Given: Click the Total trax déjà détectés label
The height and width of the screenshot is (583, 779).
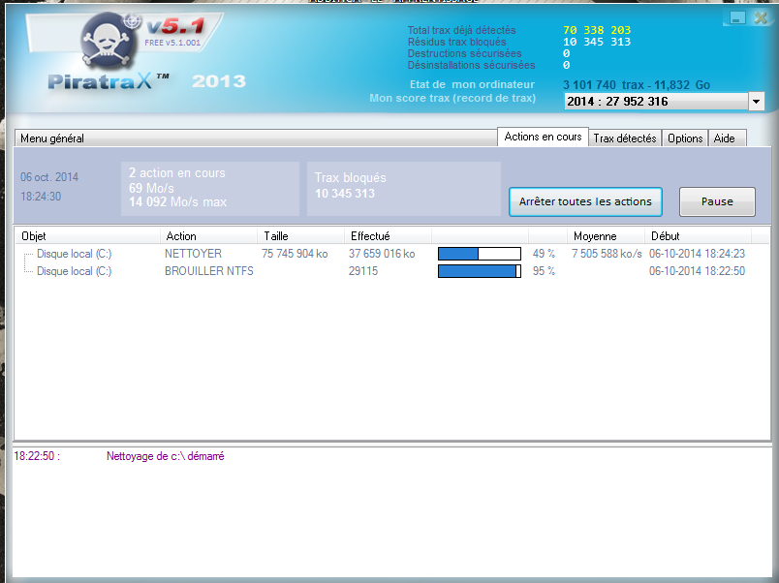Looking at the screenshot, I should (461, 30).
